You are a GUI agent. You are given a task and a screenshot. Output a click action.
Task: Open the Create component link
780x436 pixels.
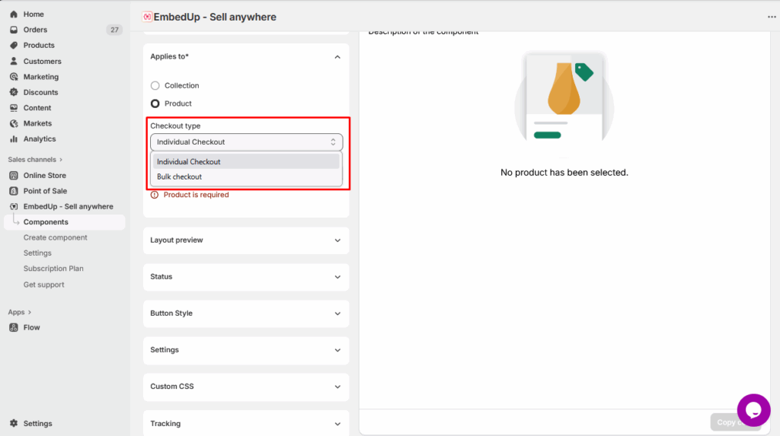(x=55, y=237)
